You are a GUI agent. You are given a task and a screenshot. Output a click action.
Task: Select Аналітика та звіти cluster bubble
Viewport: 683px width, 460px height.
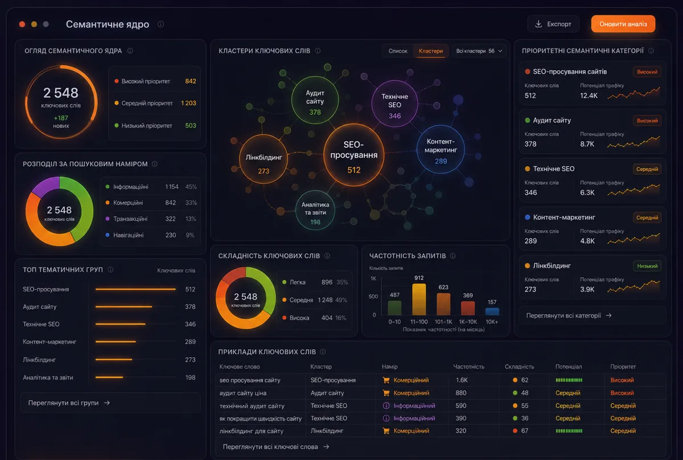click(x=315, y=211)
